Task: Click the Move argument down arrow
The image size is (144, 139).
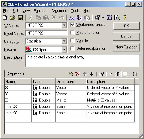Action: (92, 74)
